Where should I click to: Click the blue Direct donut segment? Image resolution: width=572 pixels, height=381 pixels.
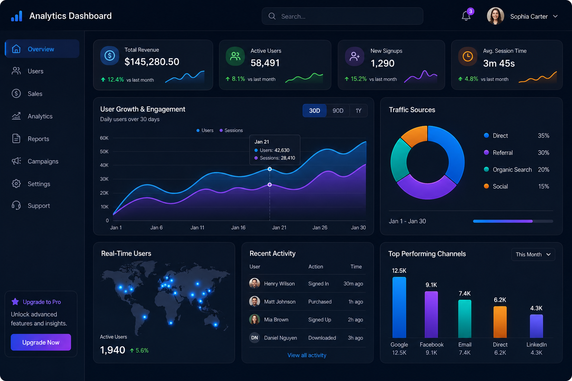click(455, 153)
